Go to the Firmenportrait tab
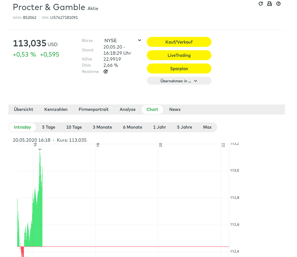 (94, 109)
